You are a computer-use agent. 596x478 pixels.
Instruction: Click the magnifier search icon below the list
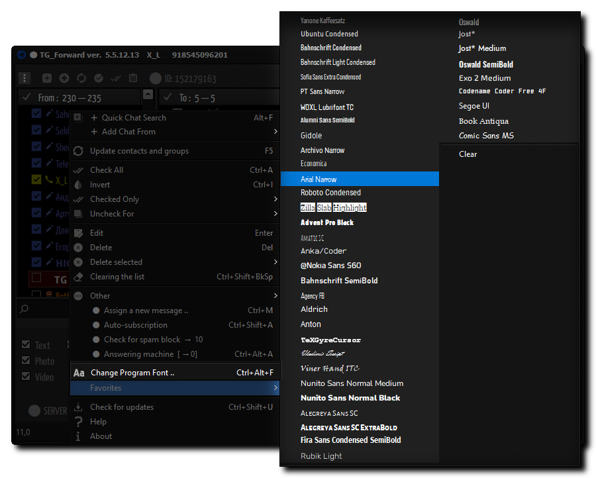point(25,309)
